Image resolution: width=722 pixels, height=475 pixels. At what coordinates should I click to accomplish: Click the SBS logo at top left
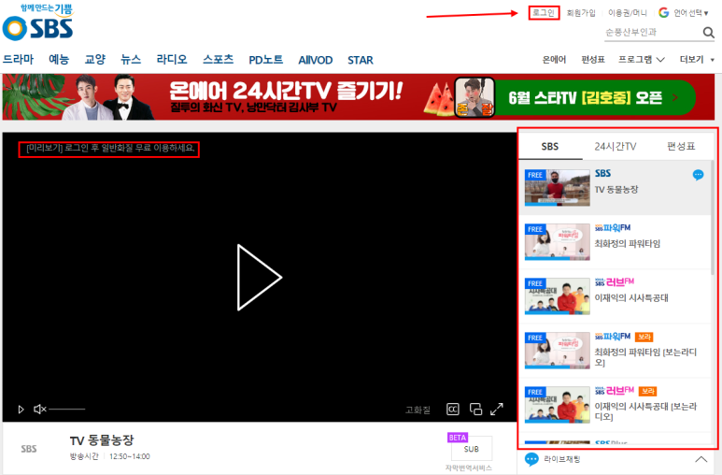tap(37, 23)
